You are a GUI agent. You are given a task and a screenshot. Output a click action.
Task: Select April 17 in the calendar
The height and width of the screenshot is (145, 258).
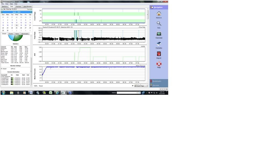12,25
